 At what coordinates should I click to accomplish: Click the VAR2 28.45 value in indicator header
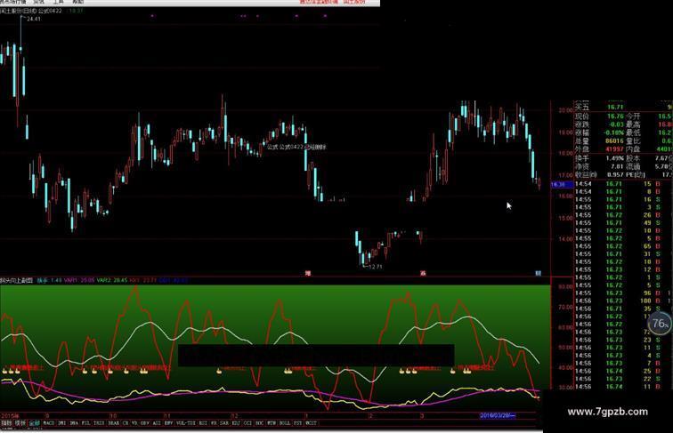[111, 280]
